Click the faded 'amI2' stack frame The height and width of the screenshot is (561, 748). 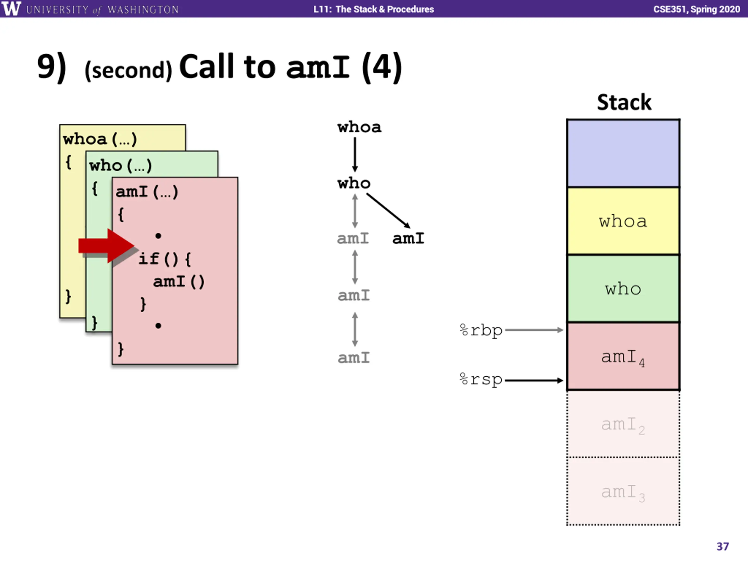pyautogui.click(x=623, y=424)
